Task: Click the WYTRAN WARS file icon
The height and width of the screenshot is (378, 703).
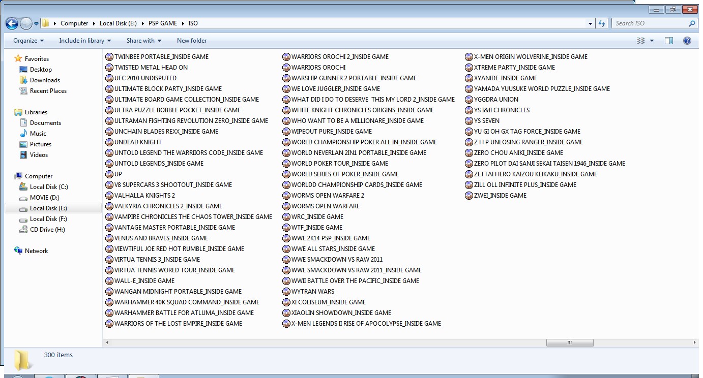Action: click(286, 292)
